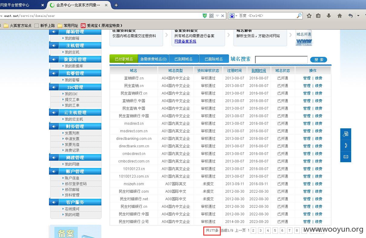The image size is (366, 238).
Task: Open 我要充值 in sidebar
Action: [x=72, y=145]
